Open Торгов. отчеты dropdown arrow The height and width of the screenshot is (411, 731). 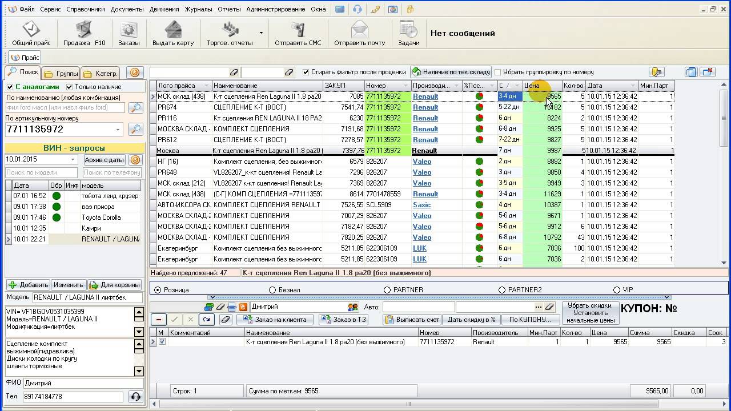click(x=261, y=33)
